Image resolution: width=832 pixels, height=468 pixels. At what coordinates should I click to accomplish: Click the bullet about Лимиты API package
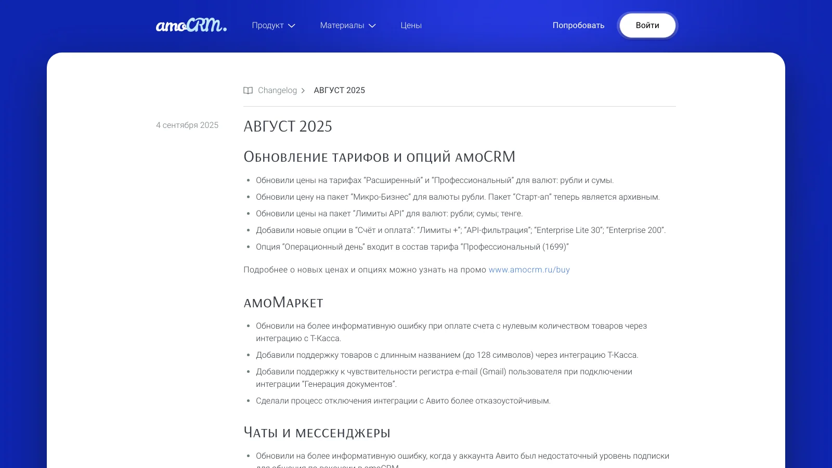[389, 214]
